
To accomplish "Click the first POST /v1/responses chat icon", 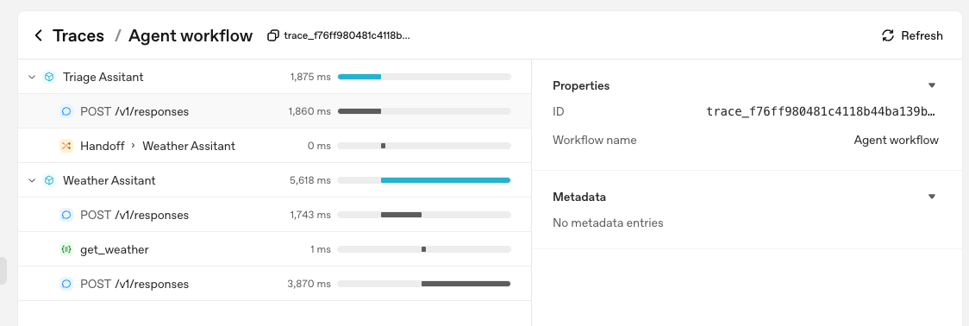I will [66, 111].
